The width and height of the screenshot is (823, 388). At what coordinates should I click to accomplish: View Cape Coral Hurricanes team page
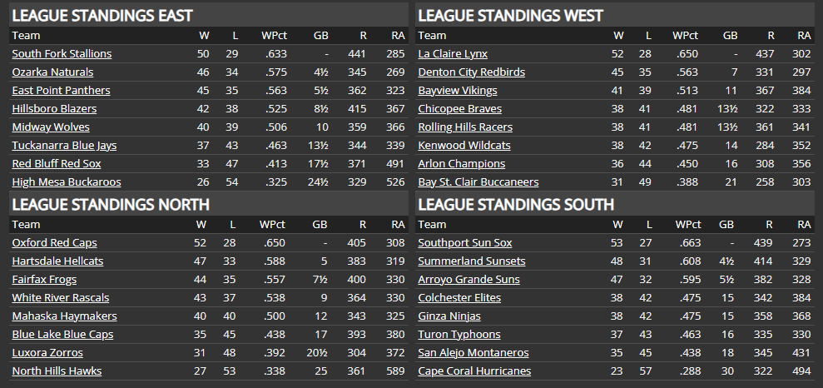[x=474, y=371]
